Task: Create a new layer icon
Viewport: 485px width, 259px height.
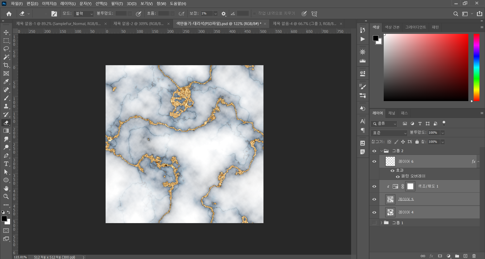Action: 465,256
